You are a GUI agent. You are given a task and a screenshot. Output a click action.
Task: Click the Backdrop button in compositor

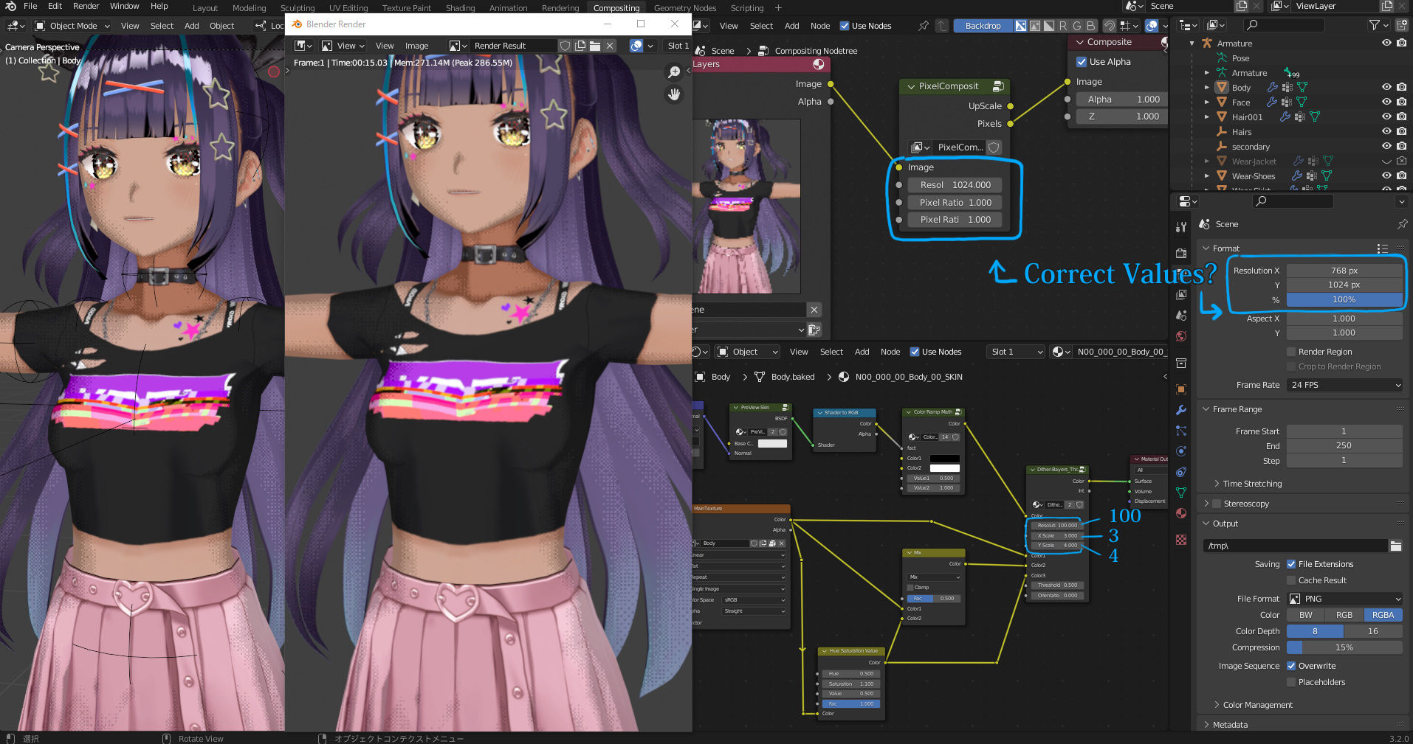(983, 26)
